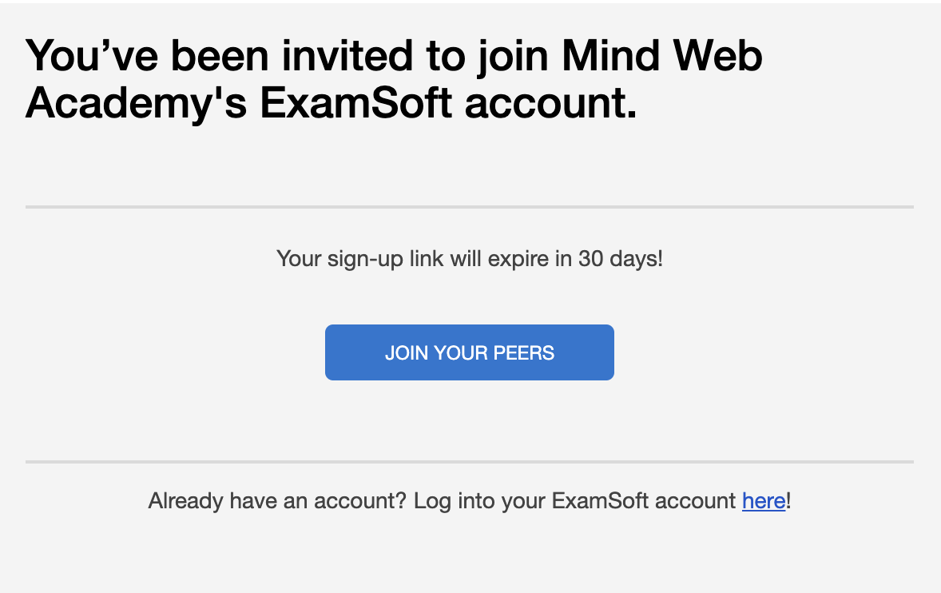Click '30 days!' in expiry message
Viewport: 941px width, 593px height.
(621, 259)
